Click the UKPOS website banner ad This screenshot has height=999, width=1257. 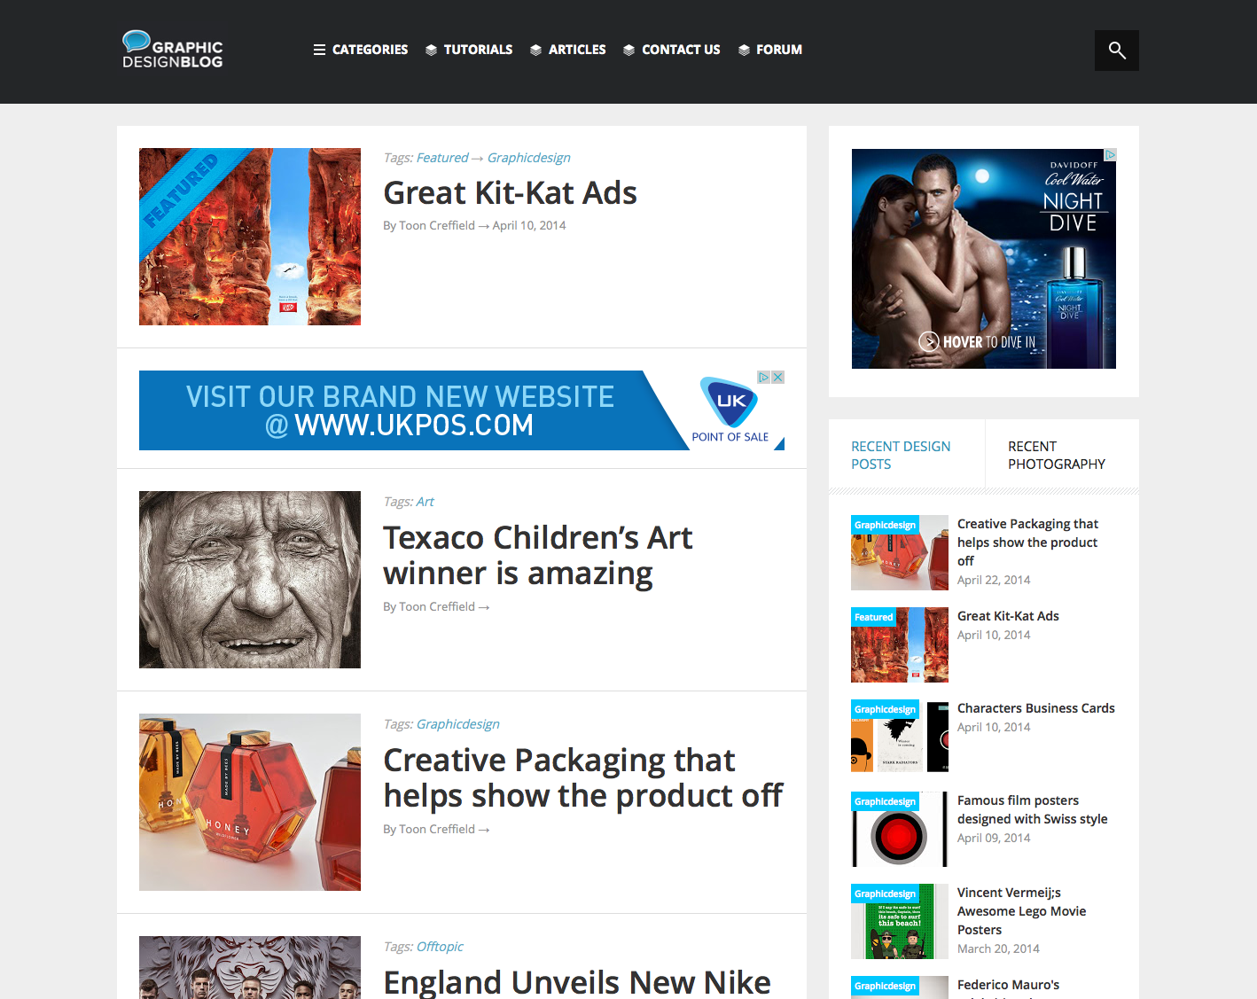click(x=462, y=410)
